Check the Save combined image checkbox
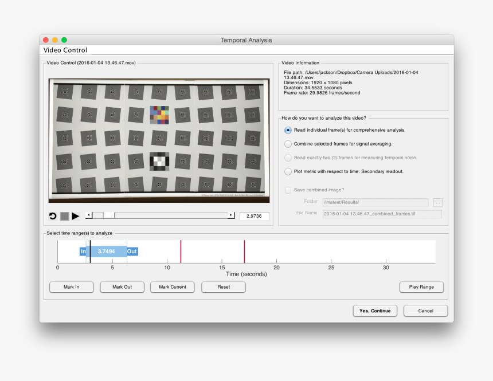Screen dimensions: 493x381 pos(288,190)
